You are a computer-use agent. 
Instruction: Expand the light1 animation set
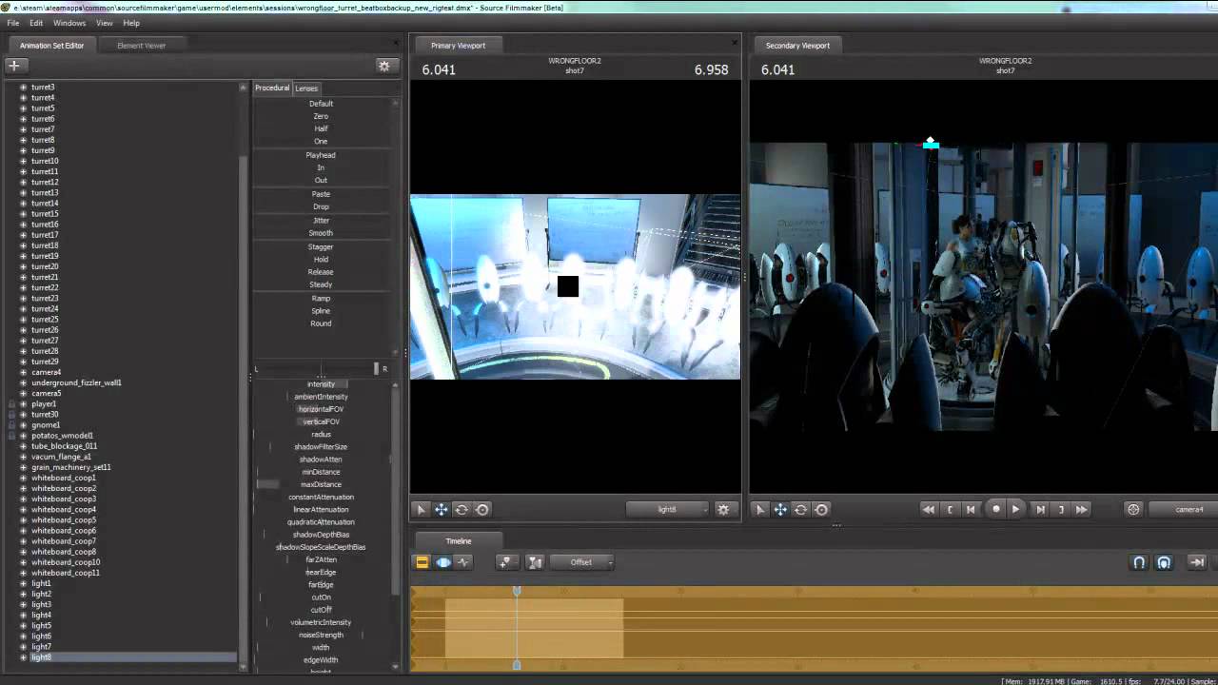click(x=23, y=584)
